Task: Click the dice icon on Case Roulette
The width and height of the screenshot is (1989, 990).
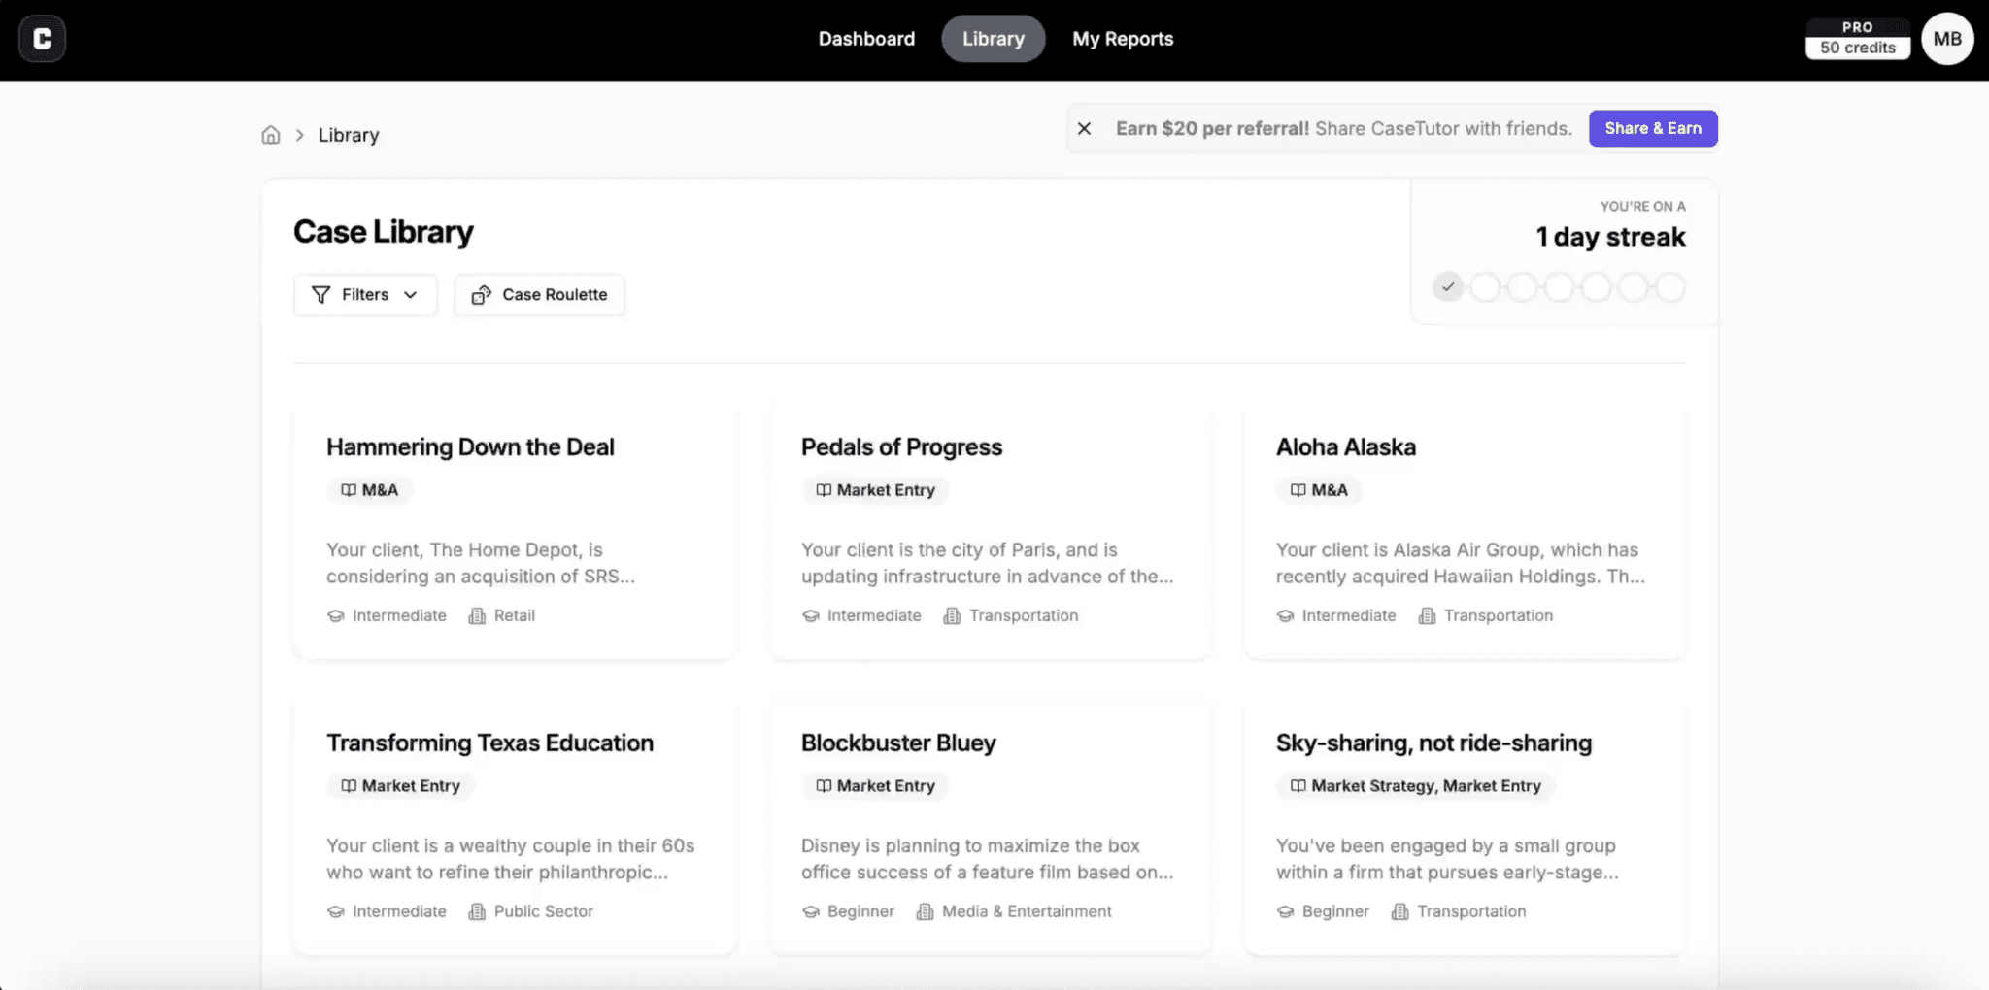Action: 483,295
